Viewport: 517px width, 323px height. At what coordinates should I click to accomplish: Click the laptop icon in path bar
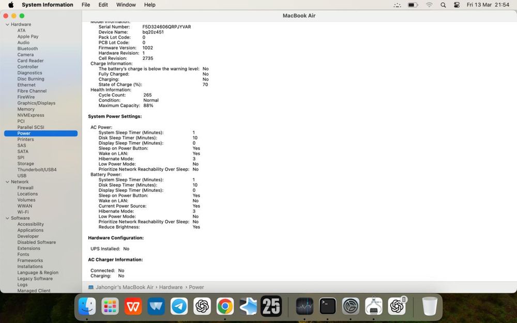click(91, 287)
